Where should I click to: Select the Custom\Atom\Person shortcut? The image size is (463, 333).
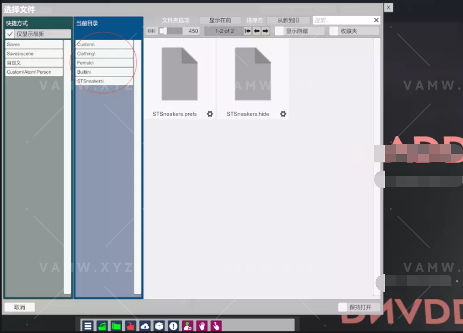34,72
